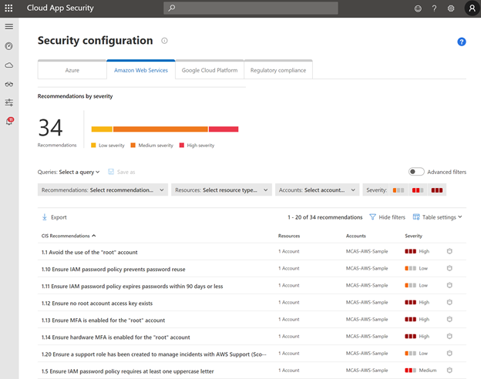This screenshot has width=481, height=379.
Task: Click the Export button label
Action: (x=59, y=217)
